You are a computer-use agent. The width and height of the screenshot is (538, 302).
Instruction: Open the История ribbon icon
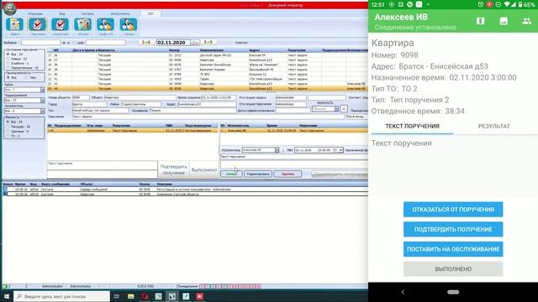[82, 24]
